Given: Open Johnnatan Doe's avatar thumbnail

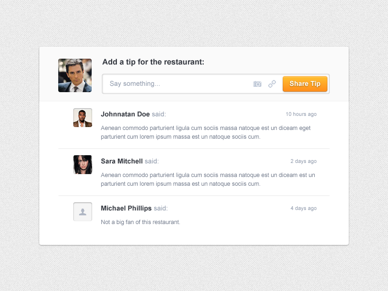Looking at the screenshot, I should pyautogui.click(x=82, y=117).
